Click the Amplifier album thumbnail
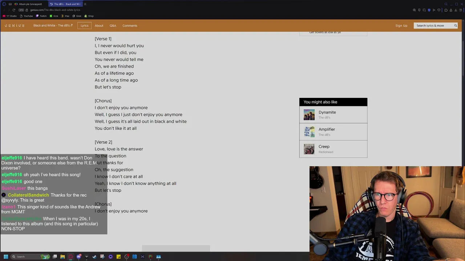The height and width of the screenshot is (261, 465). 309,132
